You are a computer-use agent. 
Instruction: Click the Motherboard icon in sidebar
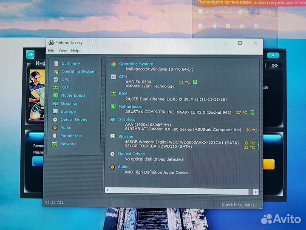[56, 95]
